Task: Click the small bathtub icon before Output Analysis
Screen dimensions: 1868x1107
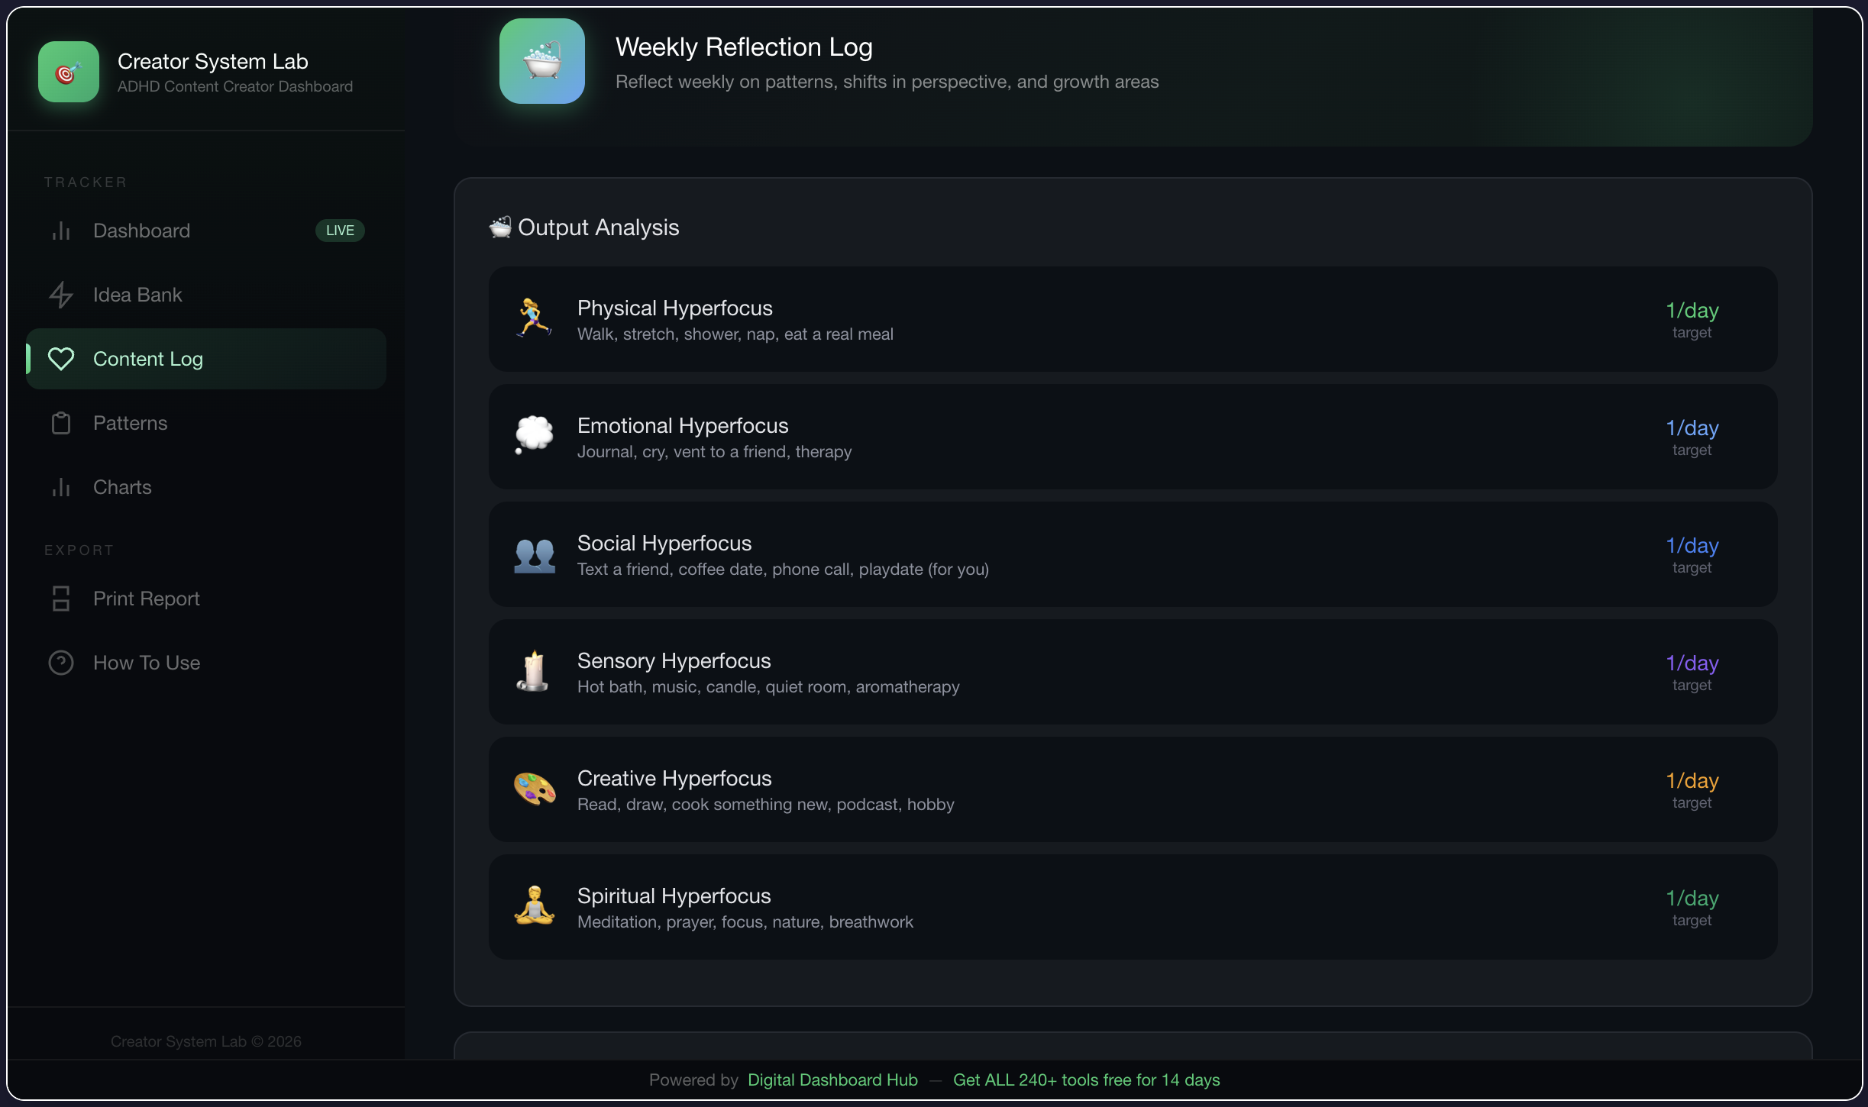Action: (500, 228)
